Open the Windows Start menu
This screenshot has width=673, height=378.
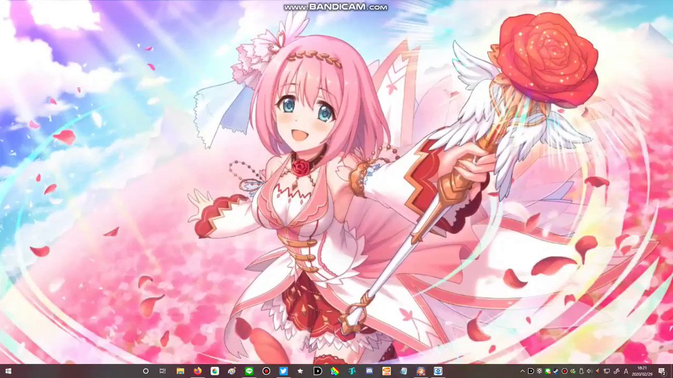[10, 371]
